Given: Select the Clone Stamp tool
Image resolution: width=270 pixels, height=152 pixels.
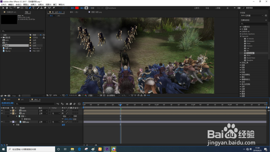Looking at the screenshot, I should 42,8.
